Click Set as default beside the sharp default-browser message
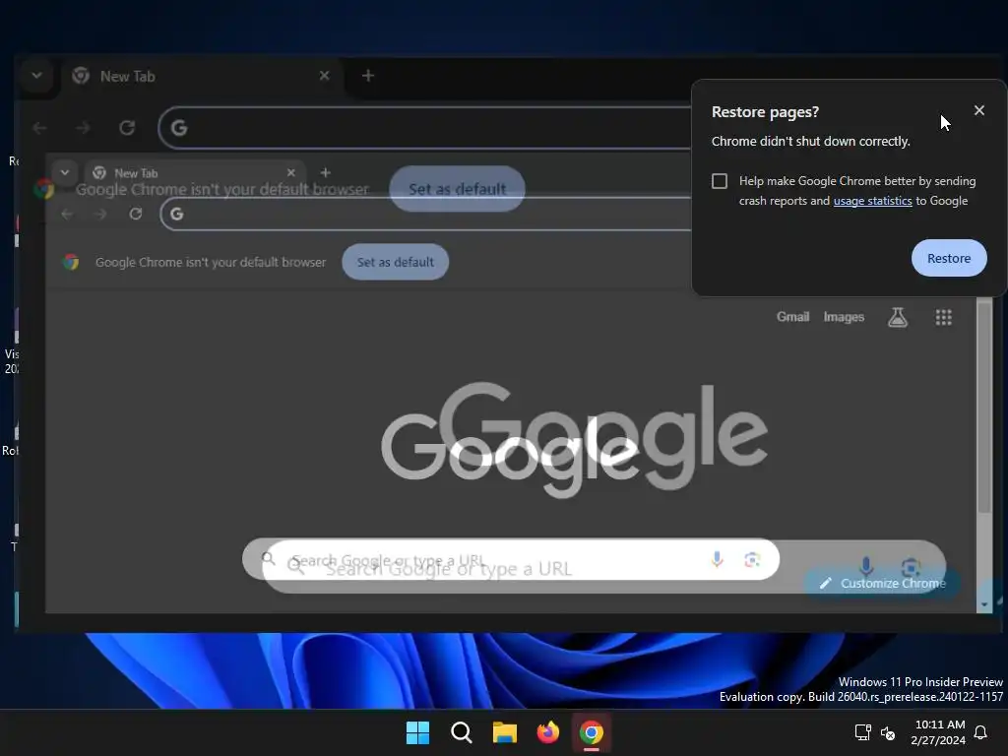Screen dimensions: 1008x756 pyautogui.click(x=396, y=262)
